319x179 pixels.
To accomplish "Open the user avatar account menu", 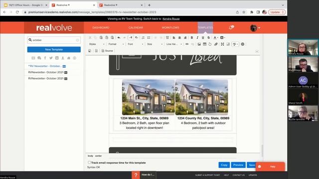I will click(x=255, y=28).
